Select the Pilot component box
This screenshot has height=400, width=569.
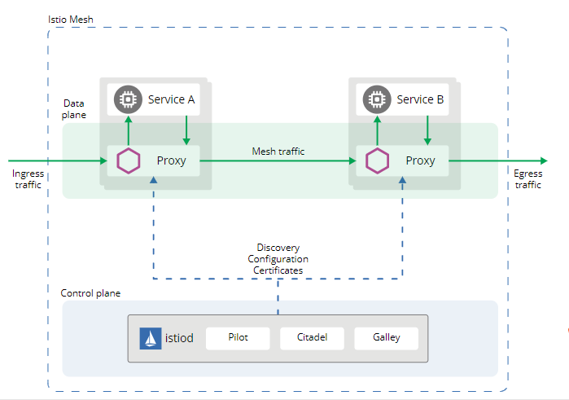pos(238,338)
